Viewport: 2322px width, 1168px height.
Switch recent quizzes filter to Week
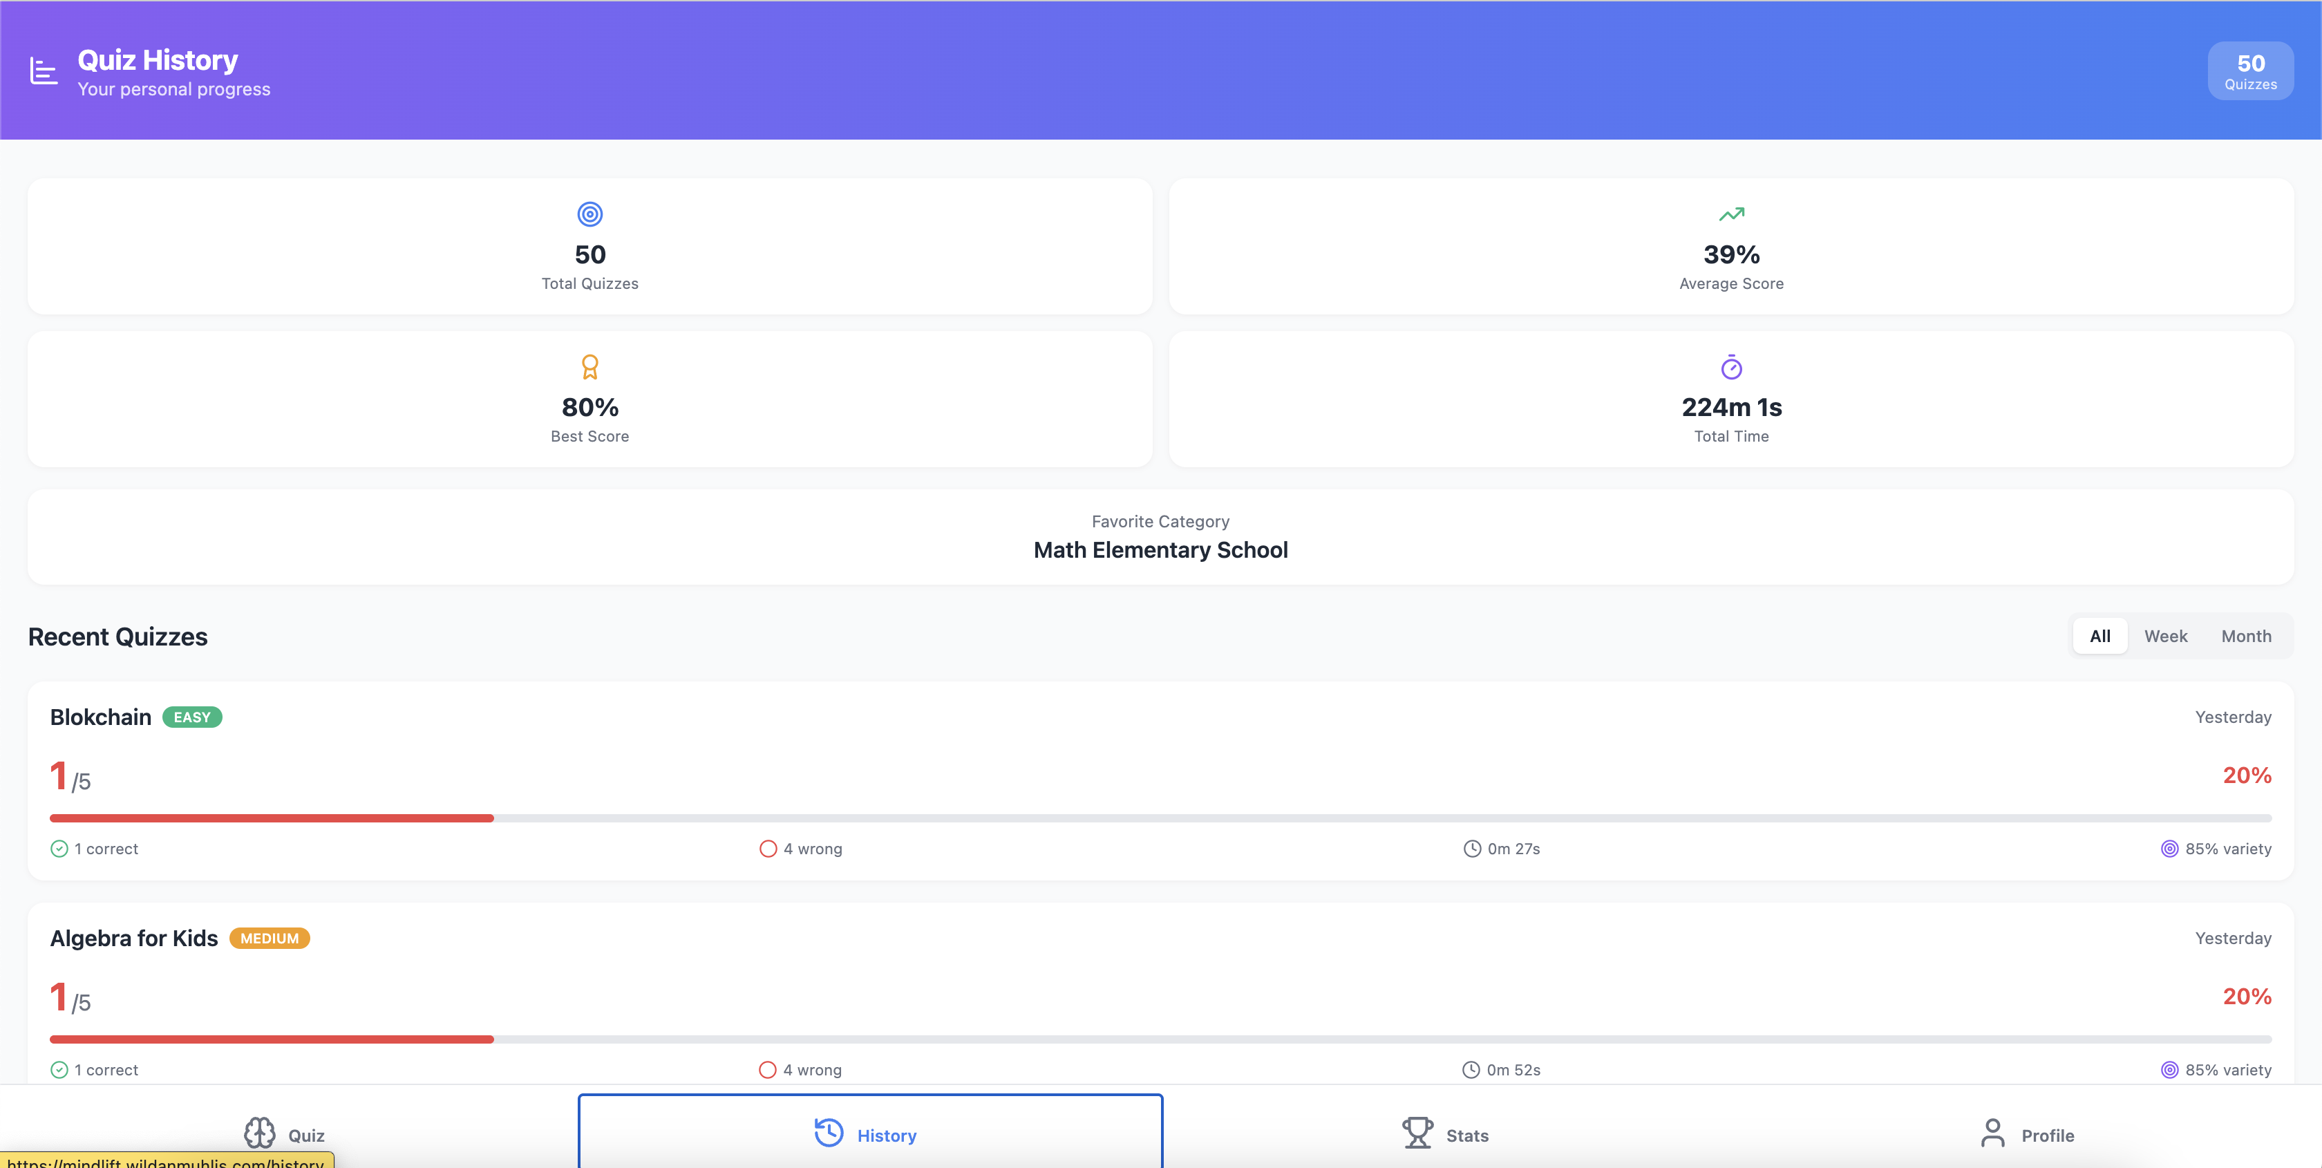pyautogui.click(x=2165, y=637)
